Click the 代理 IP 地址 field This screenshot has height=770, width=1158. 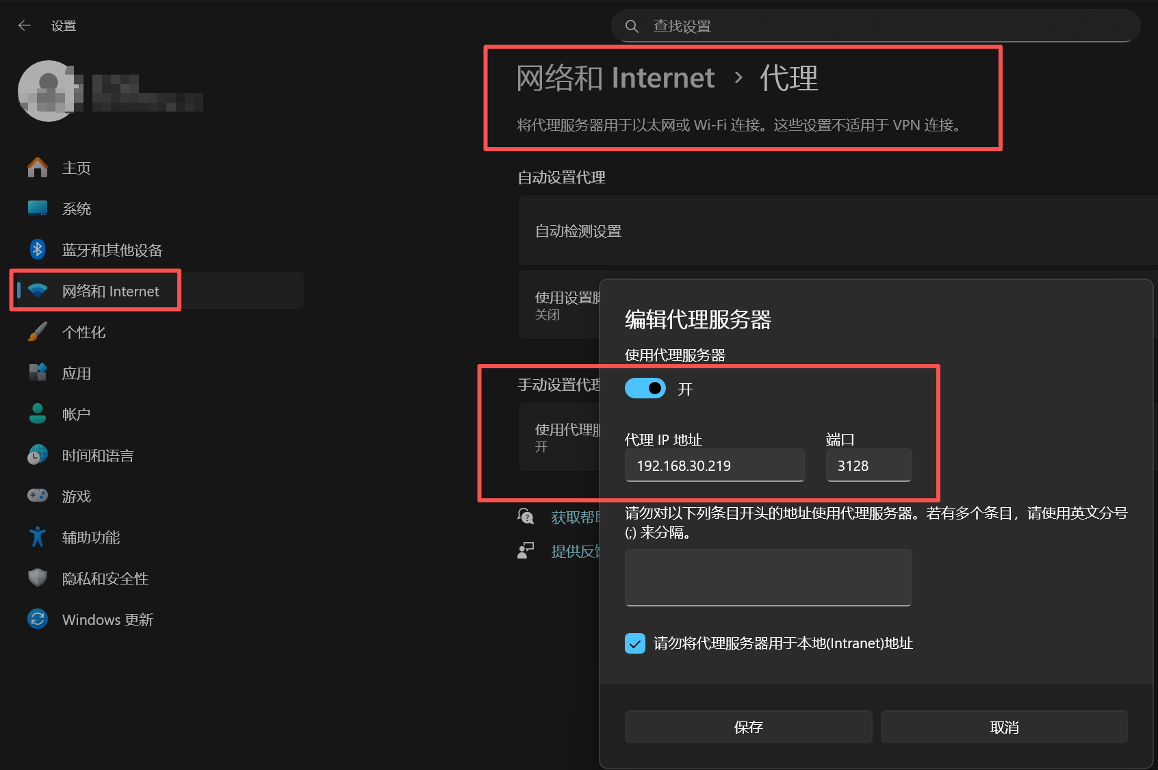[x=715, y=465]
